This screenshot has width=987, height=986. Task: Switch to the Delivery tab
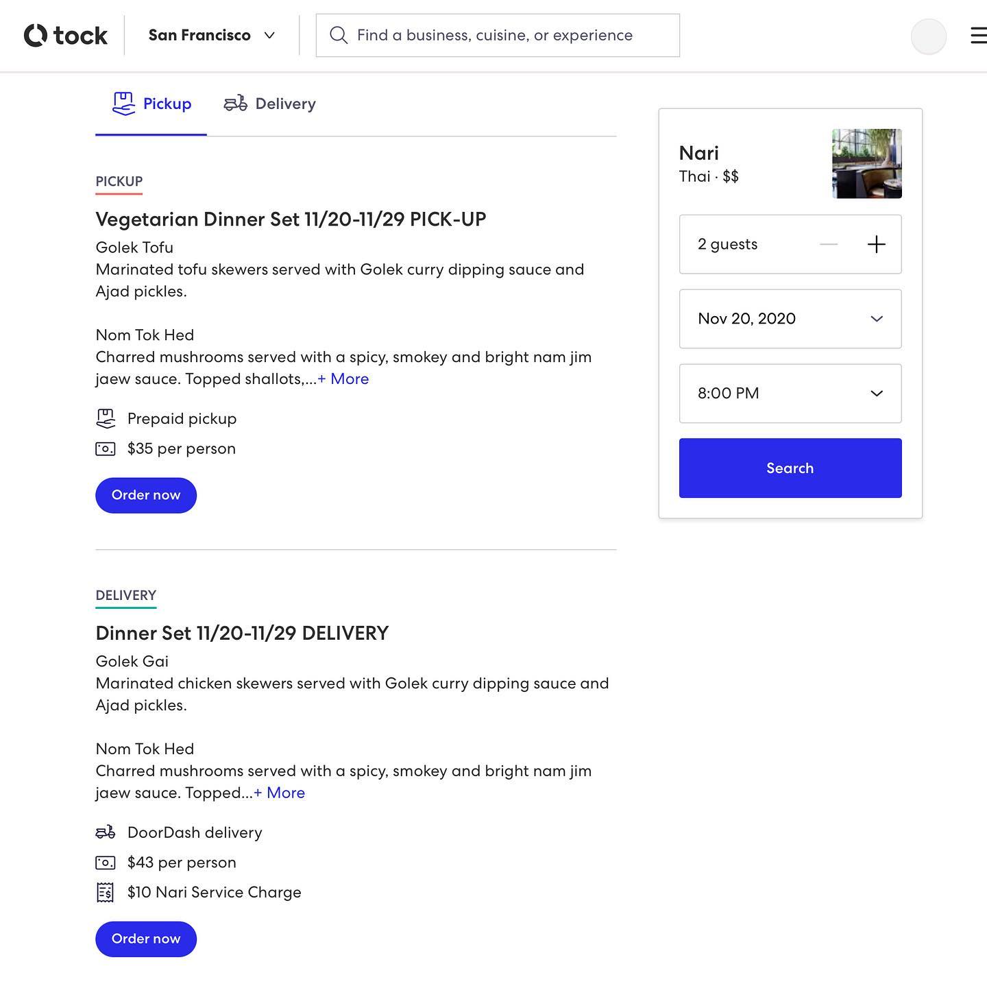(270, 104)
